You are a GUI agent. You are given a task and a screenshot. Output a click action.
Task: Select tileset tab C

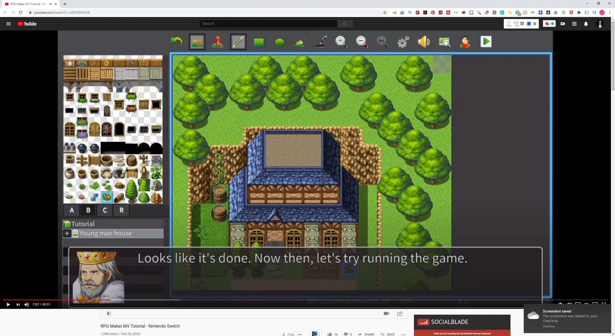[105, 210]
